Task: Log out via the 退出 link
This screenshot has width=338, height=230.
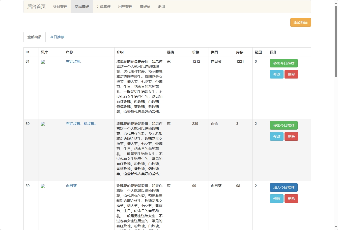Action: 161,7
